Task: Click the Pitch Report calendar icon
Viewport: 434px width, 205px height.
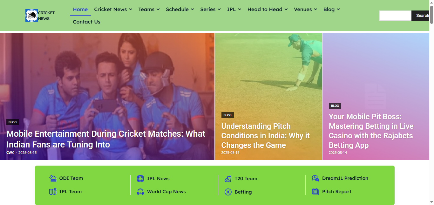Action: point(315,192)
